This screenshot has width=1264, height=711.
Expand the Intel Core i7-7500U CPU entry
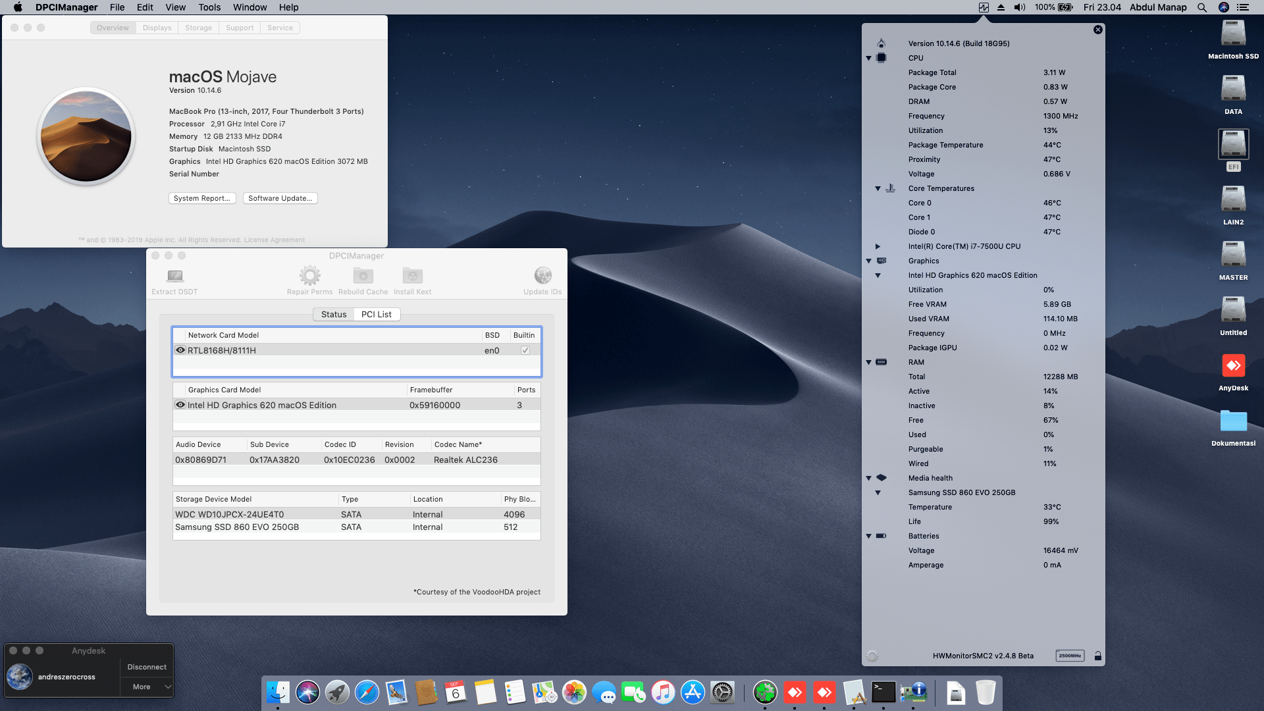click(x=878, y=246)
